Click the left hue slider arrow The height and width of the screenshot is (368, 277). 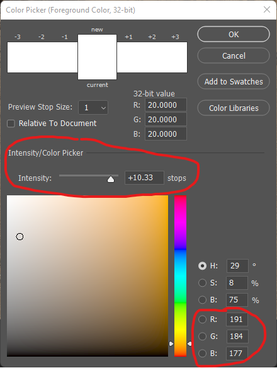click(171, 344)
